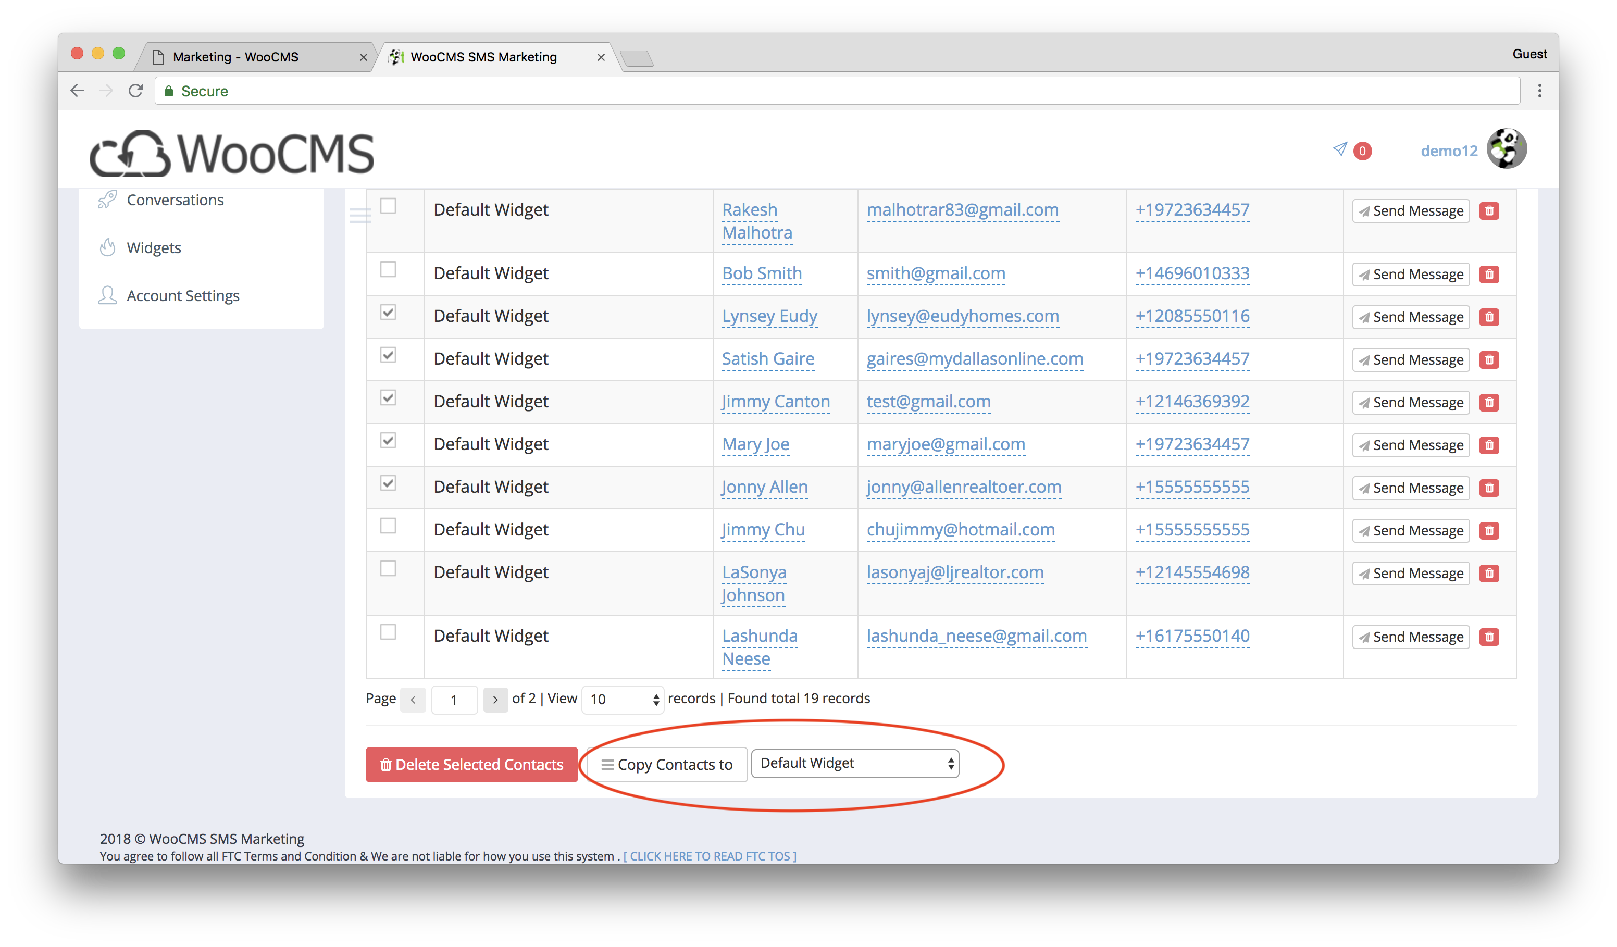
Task: Deselect the Jonny Allen checkbox
Action: pyautogui.click(x=388, y=483)
